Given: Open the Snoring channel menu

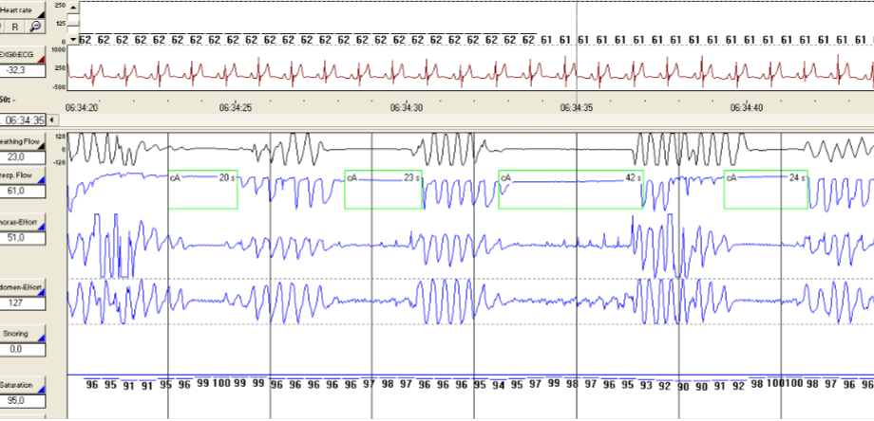Looking at the screenshot, I should pyautogui.click(x=23, y=334).
